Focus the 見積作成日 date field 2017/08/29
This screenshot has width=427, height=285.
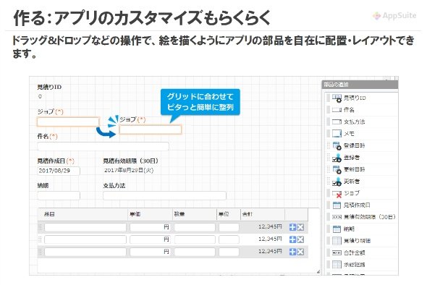(x=59, y=171)
